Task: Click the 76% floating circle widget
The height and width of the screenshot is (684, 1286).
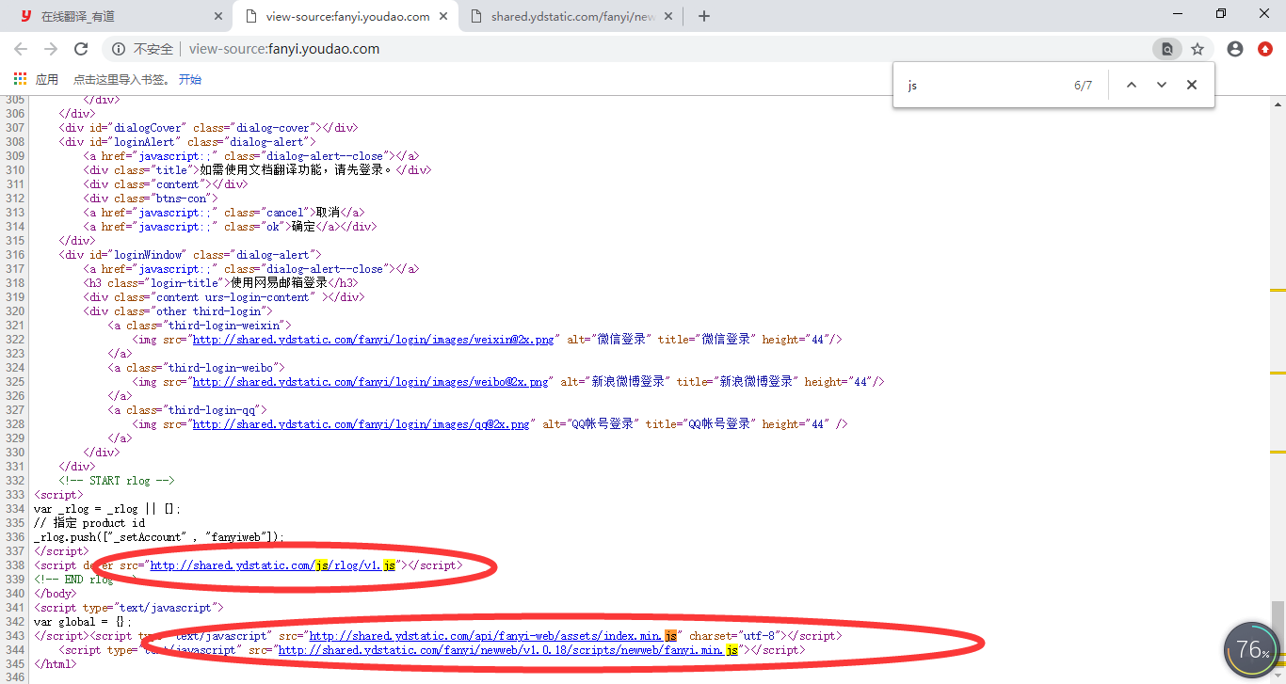Action: click(1253, 650)
